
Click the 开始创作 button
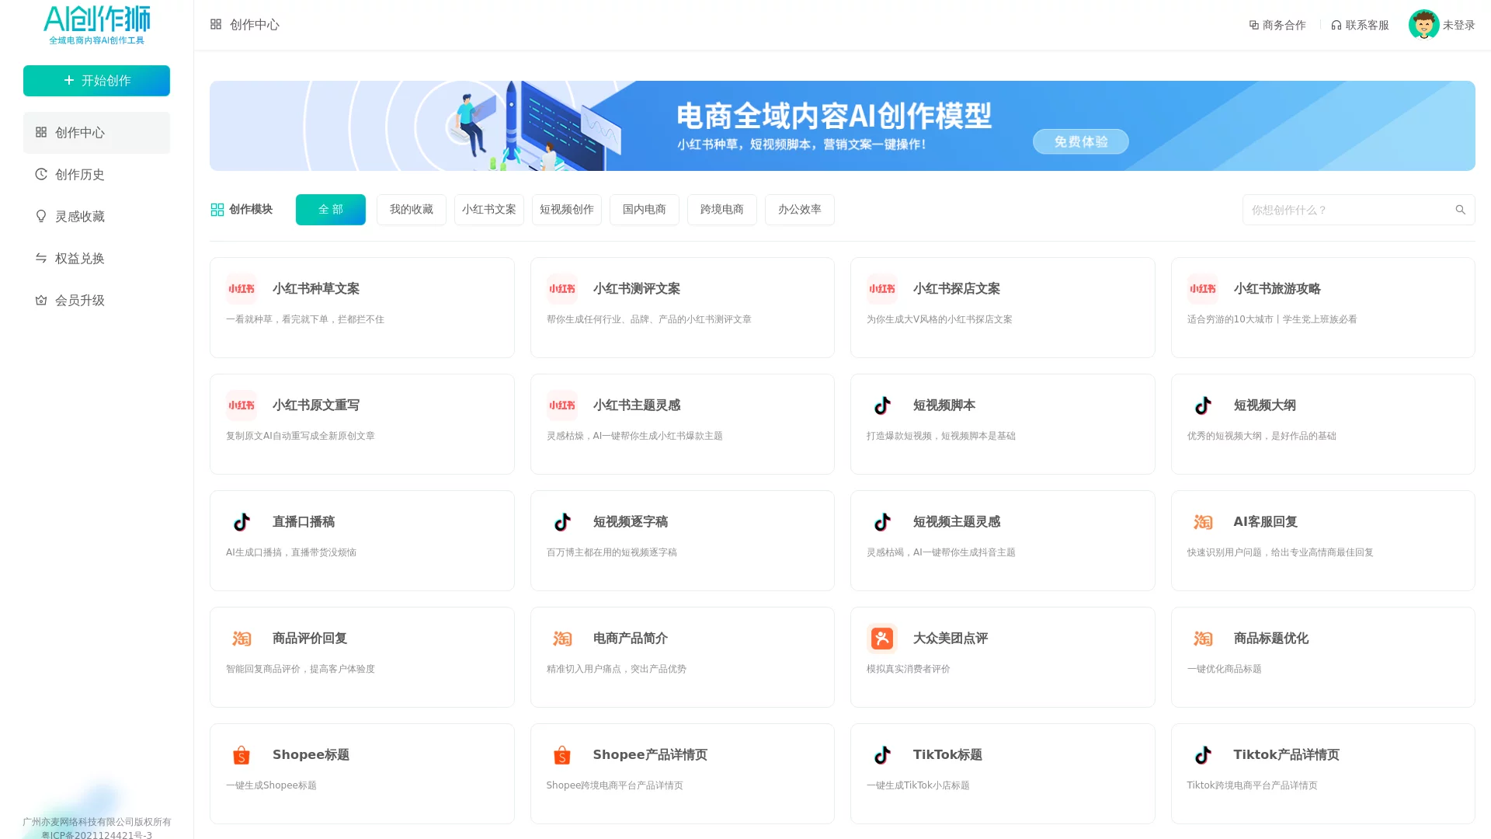click(x=96, y=80)
